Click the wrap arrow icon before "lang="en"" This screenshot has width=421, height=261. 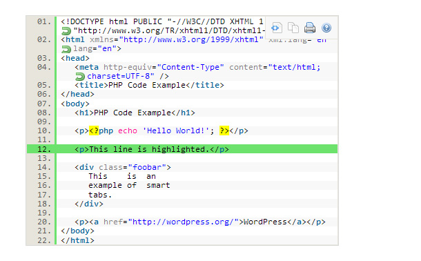pos(66,49)
